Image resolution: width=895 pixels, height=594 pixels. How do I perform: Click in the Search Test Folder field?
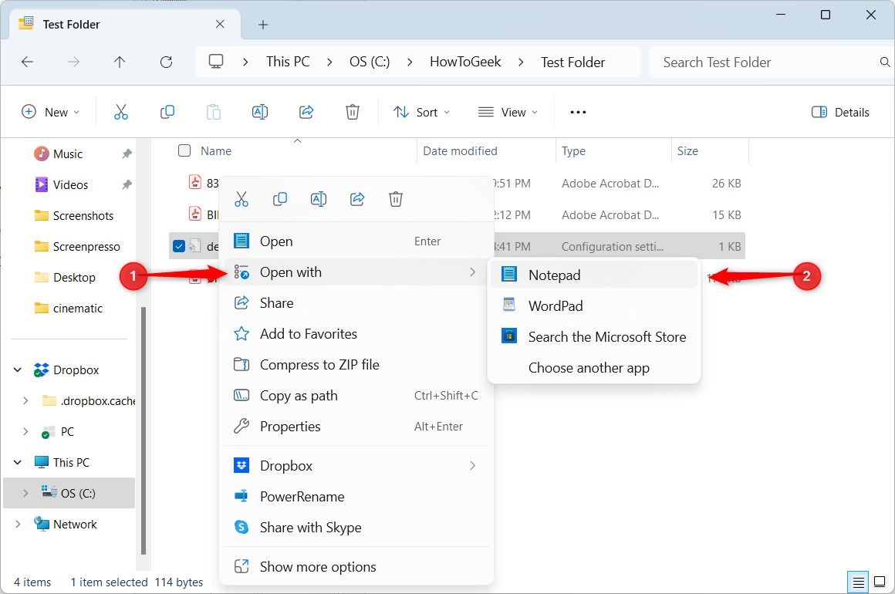[x=765, y=62]
